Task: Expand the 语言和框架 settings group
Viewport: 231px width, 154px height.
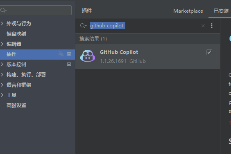Action: coord(2,85)
